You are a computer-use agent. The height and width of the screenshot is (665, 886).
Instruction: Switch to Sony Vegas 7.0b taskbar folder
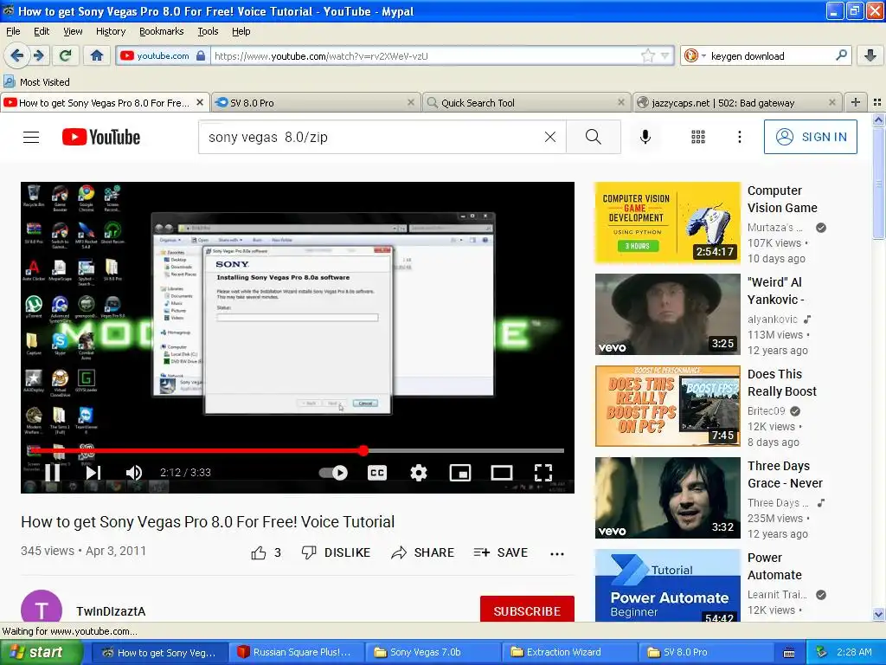coord(433,652)
